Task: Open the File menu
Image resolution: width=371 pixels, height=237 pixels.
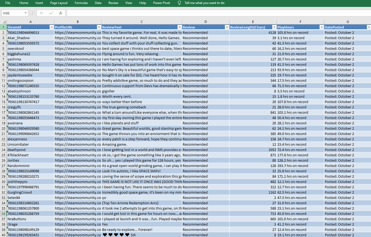Action: click(8, 3)
